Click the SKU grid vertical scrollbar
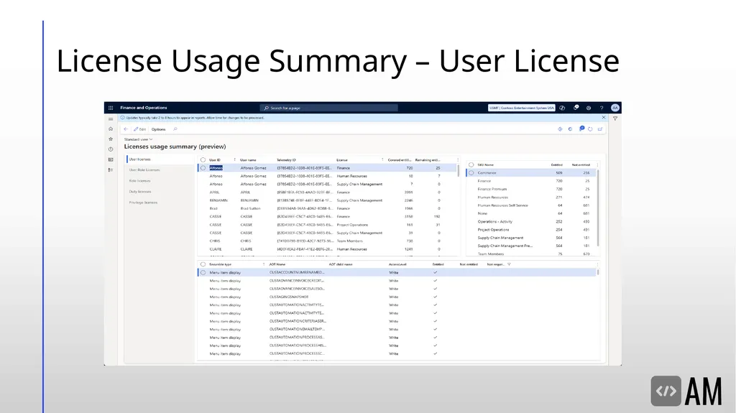 598,207
